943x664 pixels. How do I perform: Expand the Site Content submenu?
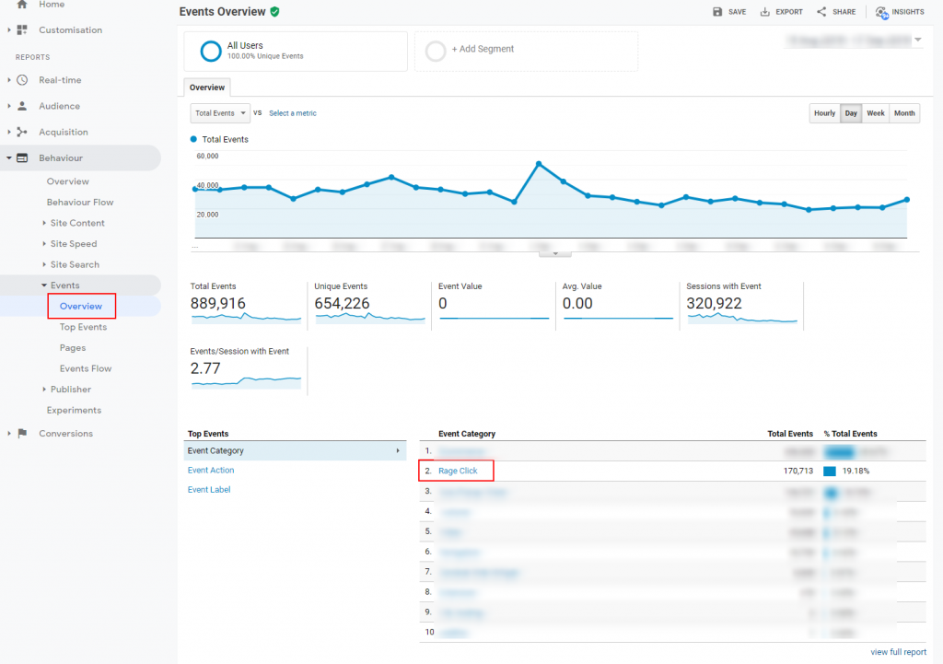pos(76,223)
